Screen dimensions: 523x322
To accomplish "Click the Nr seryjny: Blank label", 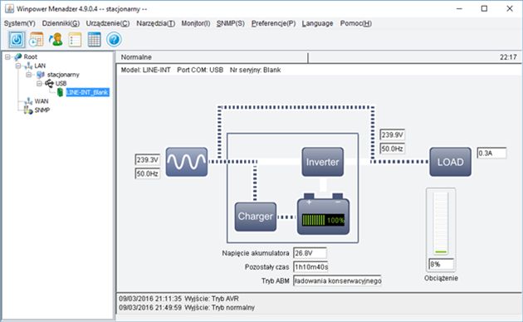I will (255, 70).
